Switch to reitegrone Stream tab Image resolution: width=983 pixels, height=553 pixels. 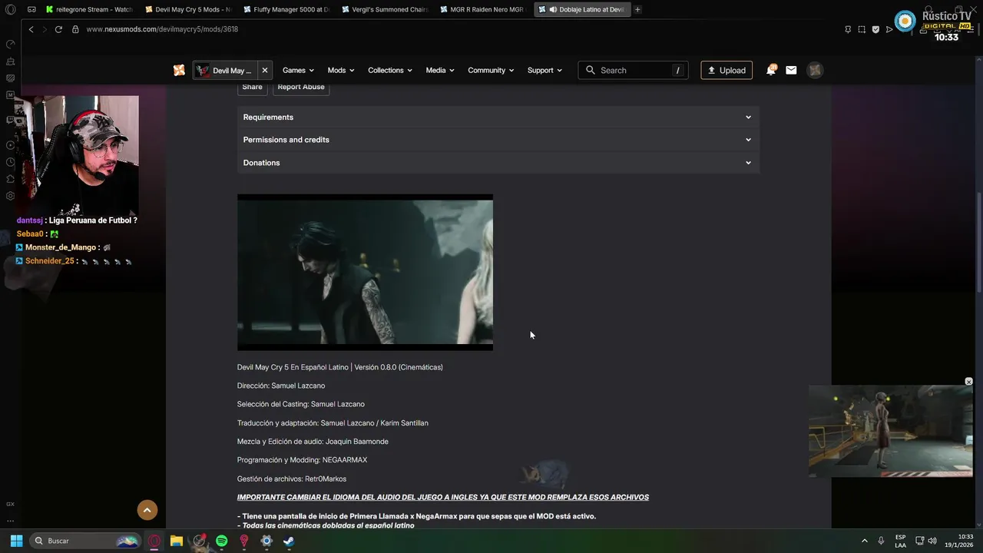tap(88, 9)
